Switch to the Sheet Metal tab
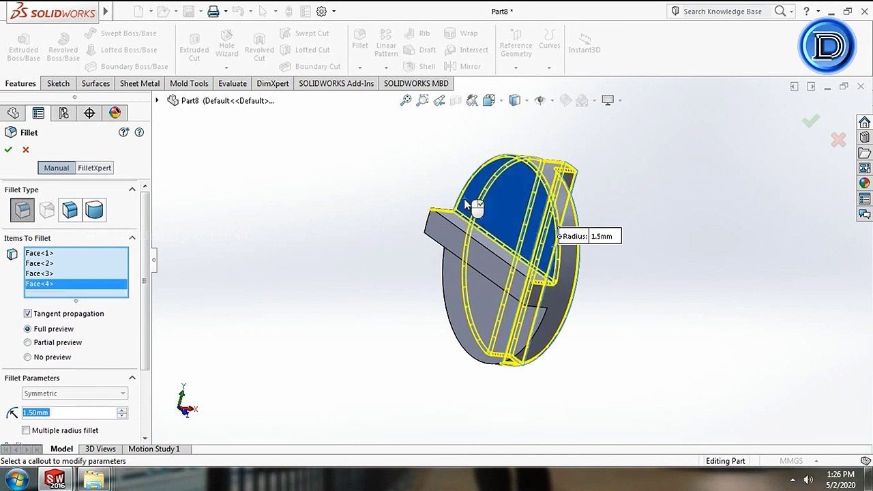The image size is (873, 491). (x=140, y=83)
